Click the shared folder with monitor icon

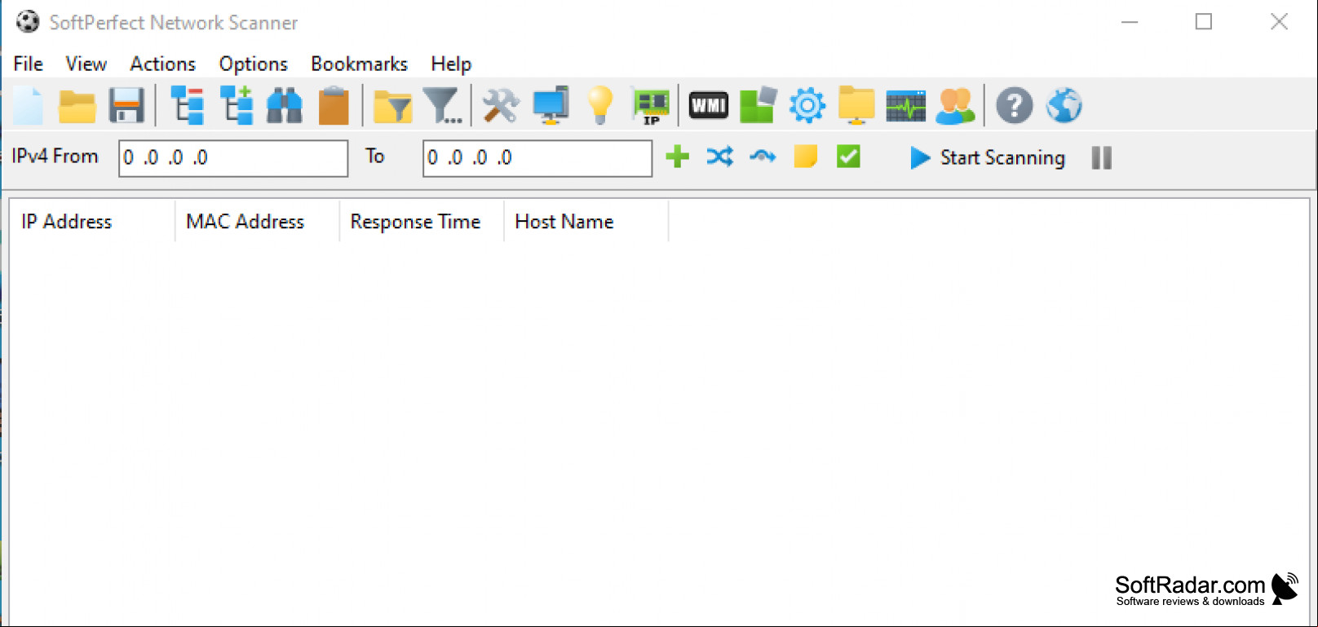(856, 106)
